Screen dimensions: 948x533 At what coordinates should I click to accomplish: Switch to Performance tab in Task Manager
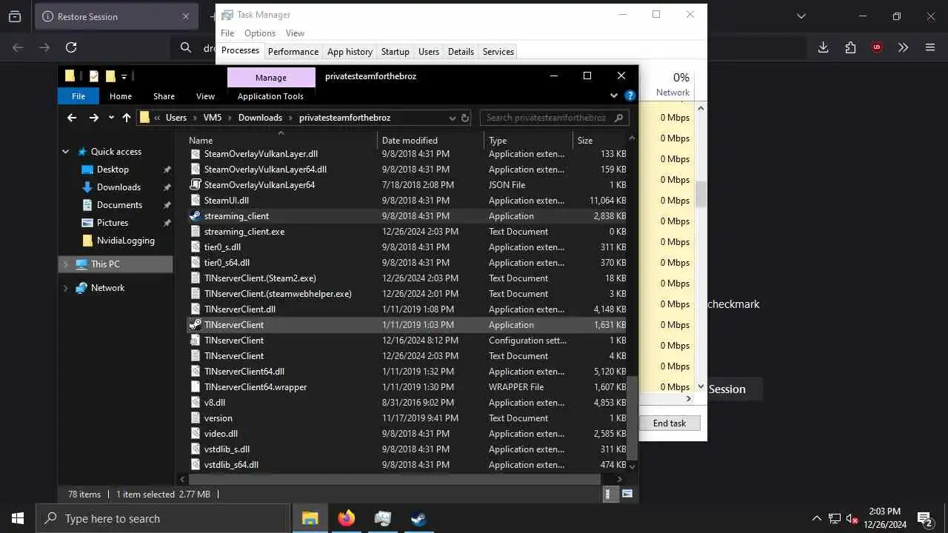[x=293, y=52]
